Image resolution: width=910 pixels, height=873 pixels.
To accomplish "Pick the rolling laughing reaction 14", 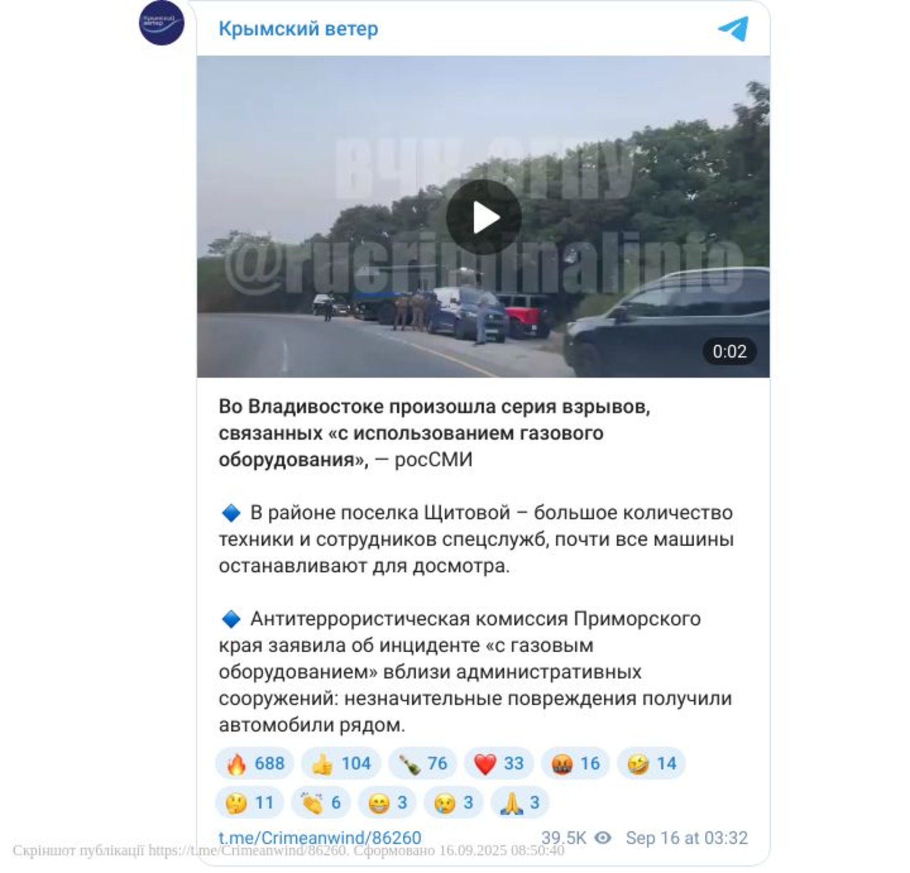I will 651,764.
